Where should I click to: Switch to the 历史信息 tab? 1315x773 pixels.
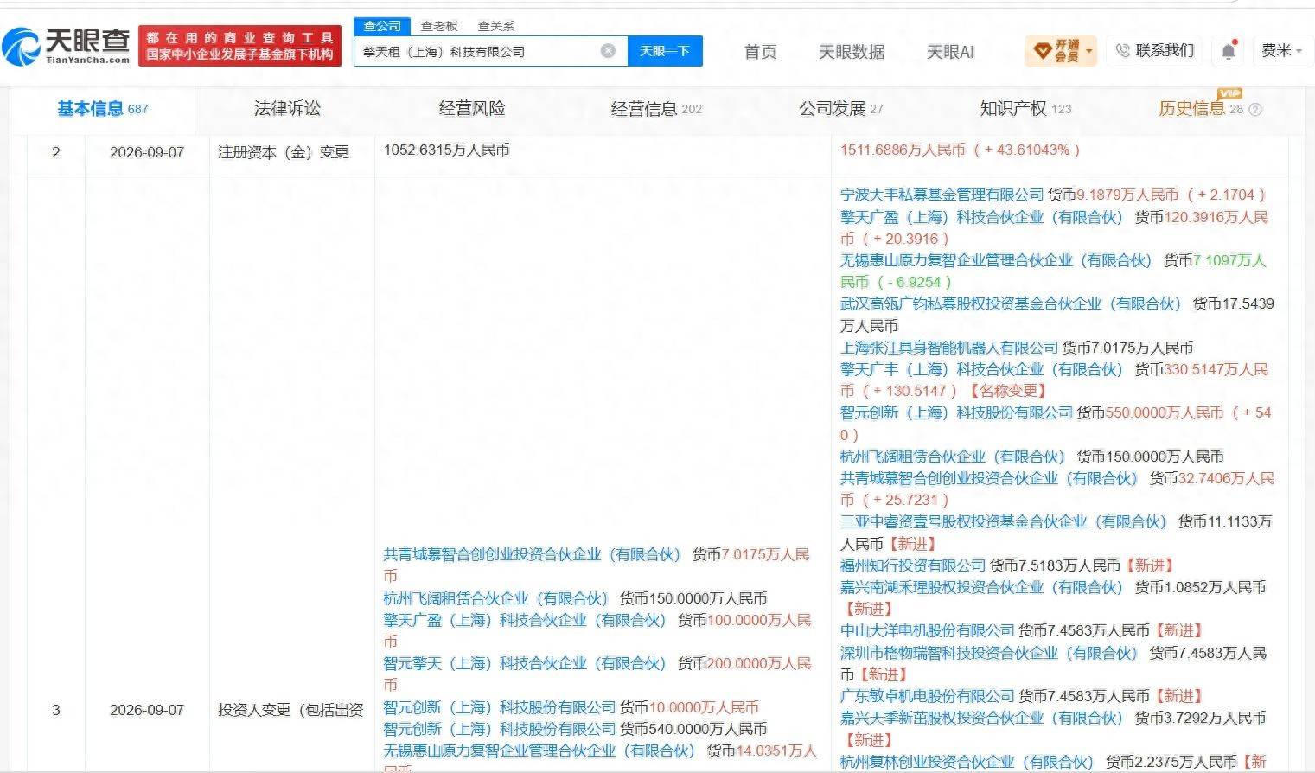tap(1200, 109)
